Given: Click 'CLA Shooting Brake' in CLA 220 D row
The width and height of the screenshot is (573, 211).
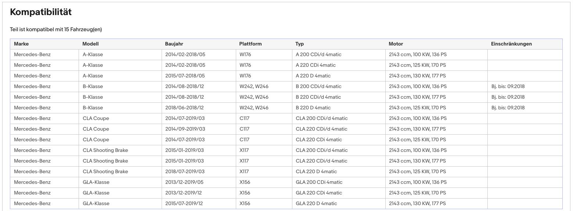Looking at the screenshot, I should click(x=105, y=172).
